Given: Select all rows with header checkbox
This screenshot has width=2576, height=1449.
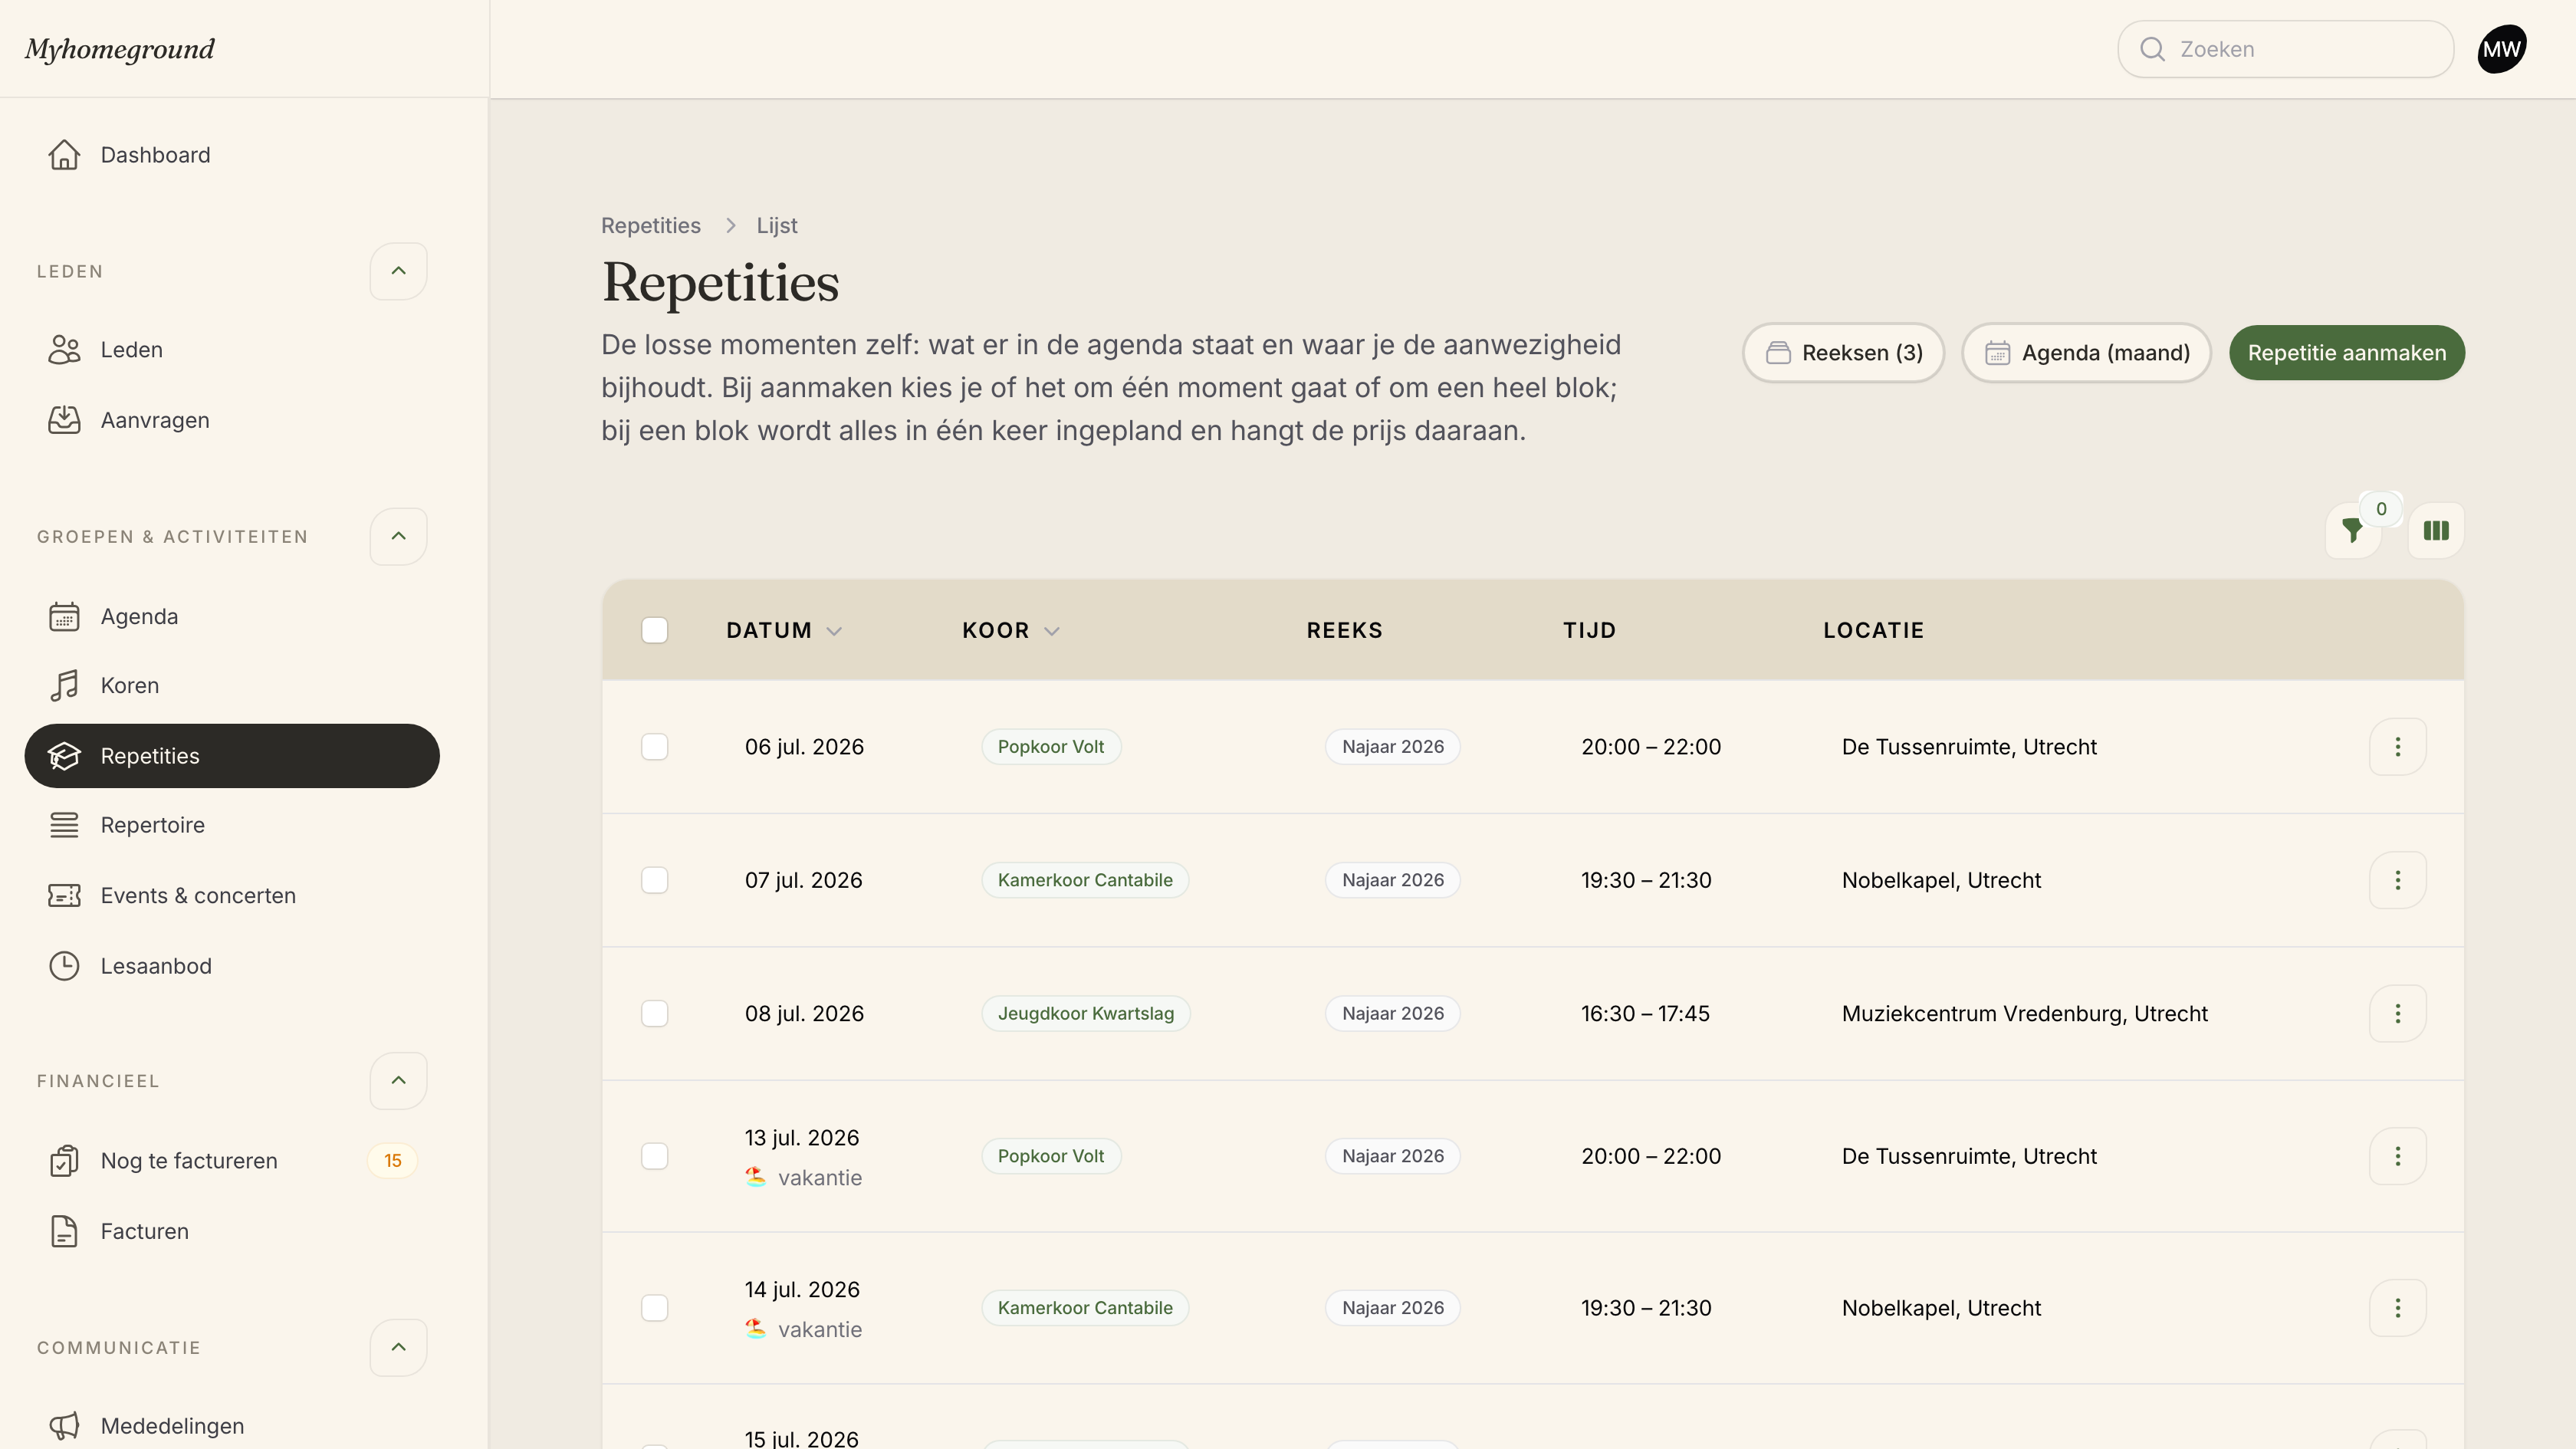Looking at the screenshot, I should click(x=654, y=630).
